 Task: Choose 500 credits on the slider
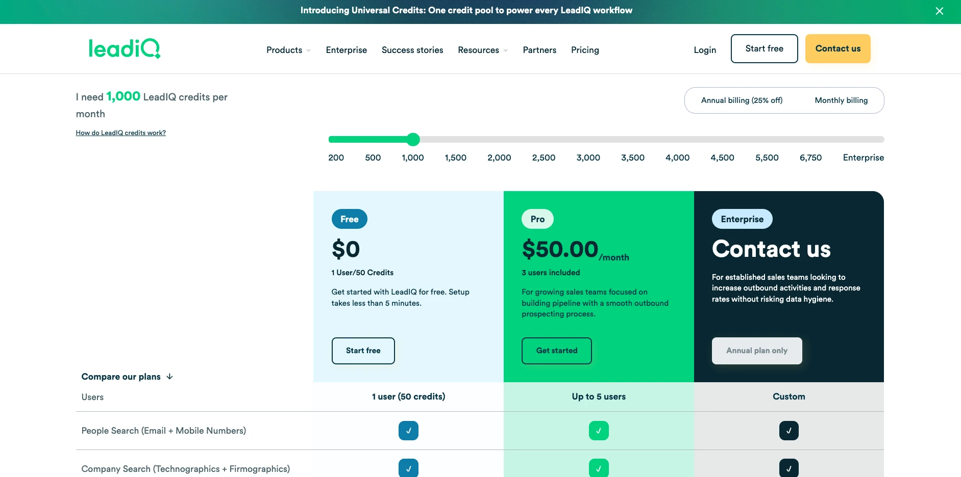373,157
